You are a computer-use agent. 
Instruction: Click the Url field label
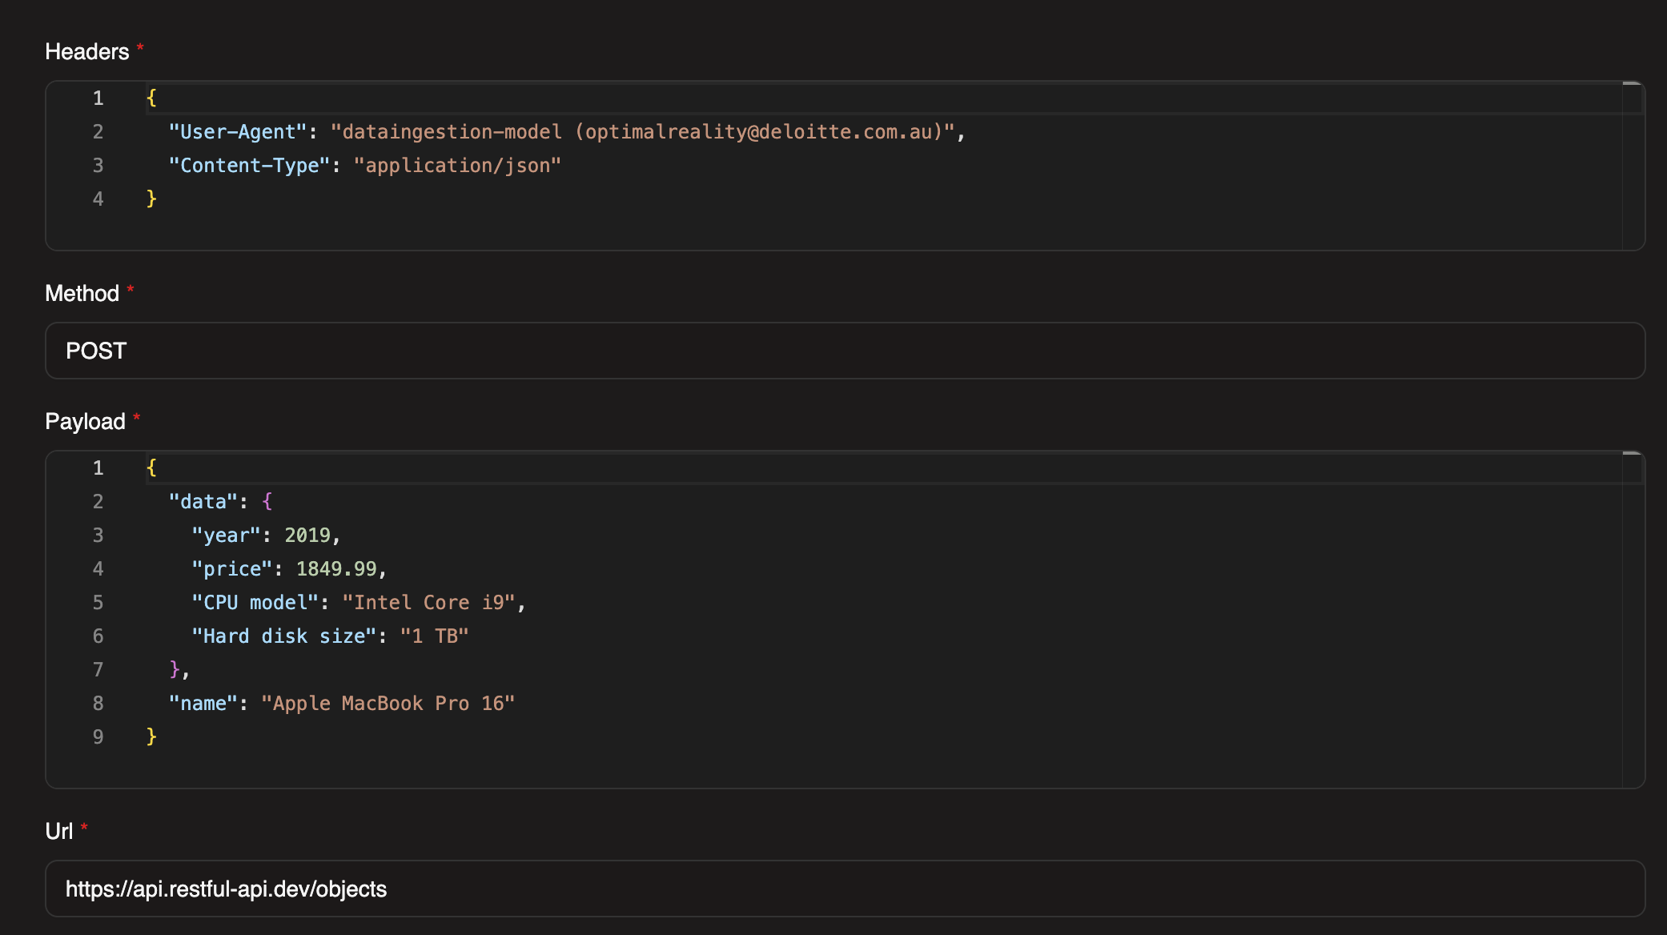59,831
